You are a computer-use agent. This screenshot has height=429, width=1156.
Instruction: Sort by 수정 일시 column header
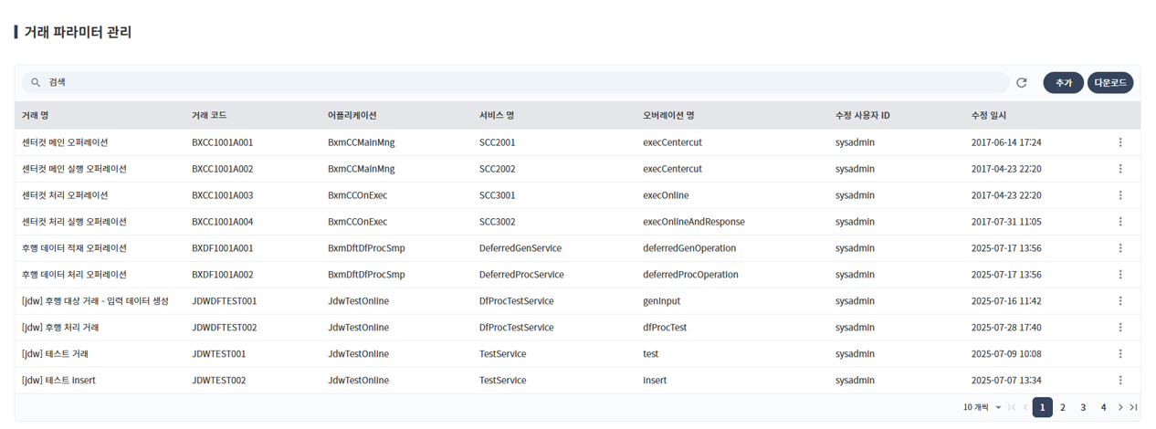tap(989, 116)
